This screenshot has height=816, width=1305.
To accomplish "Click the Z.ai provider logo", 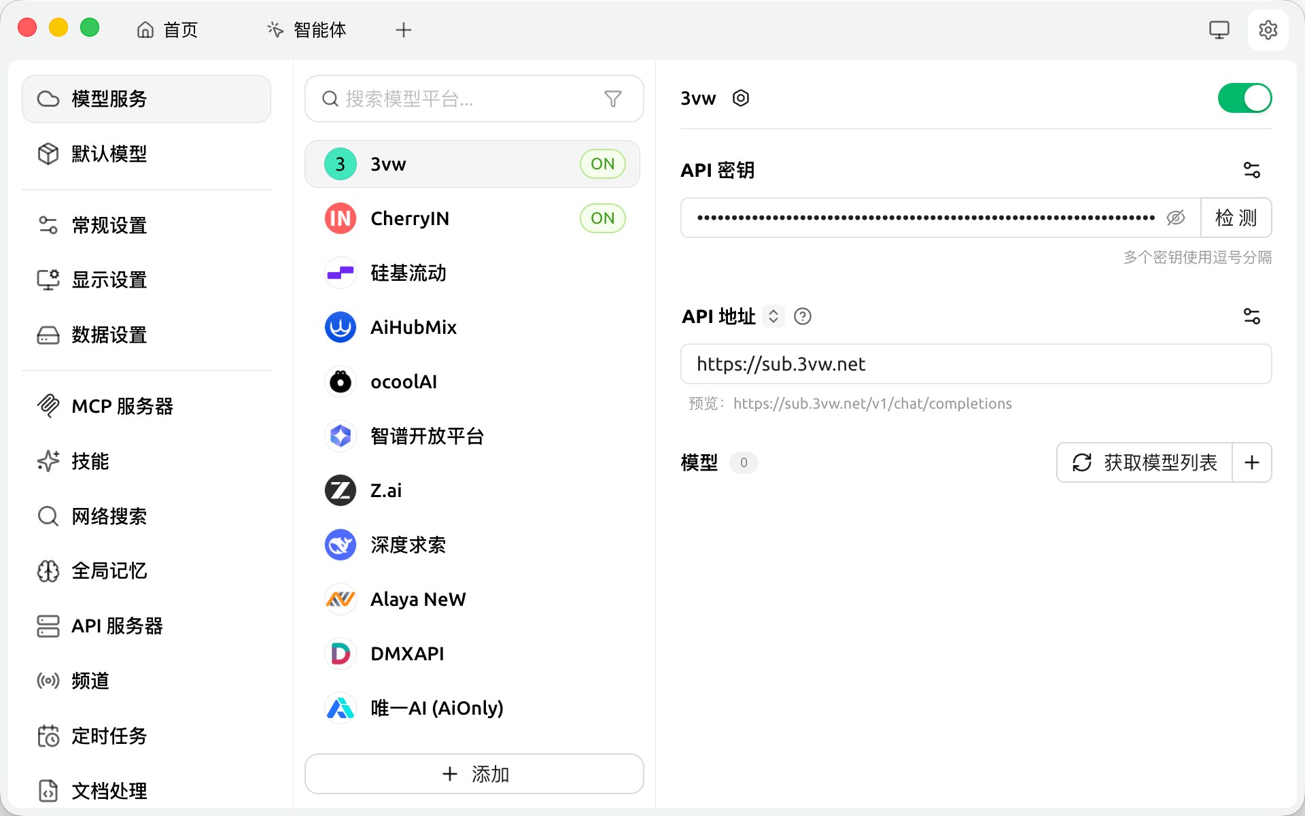I will click(x=341, y=490).
